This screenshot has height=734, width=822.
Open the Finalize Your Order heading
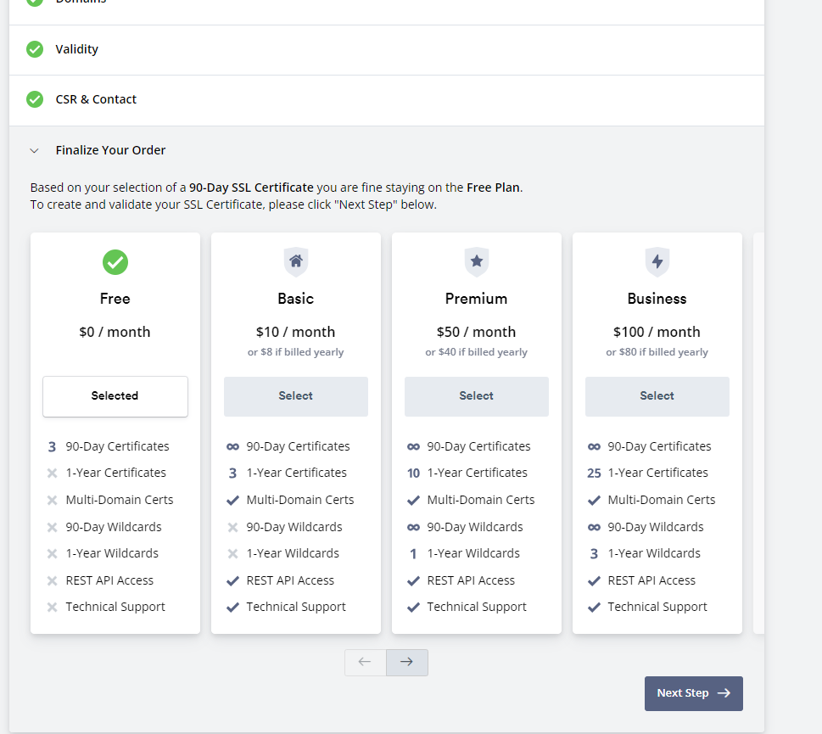tap(110, 150)
